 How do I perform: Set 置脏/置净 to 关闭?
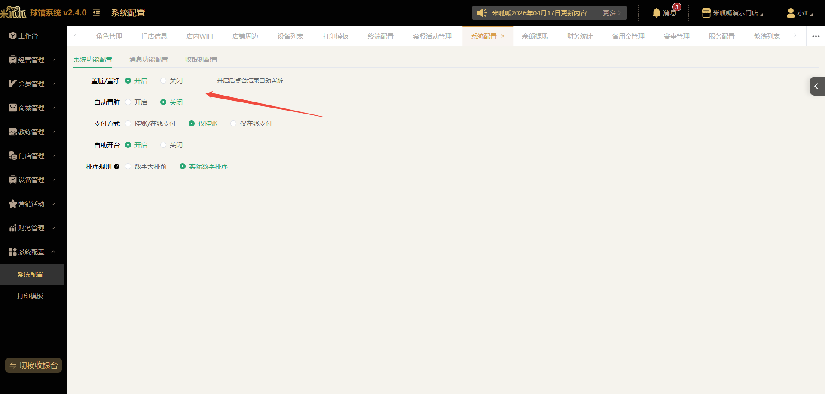pos(163,81)
